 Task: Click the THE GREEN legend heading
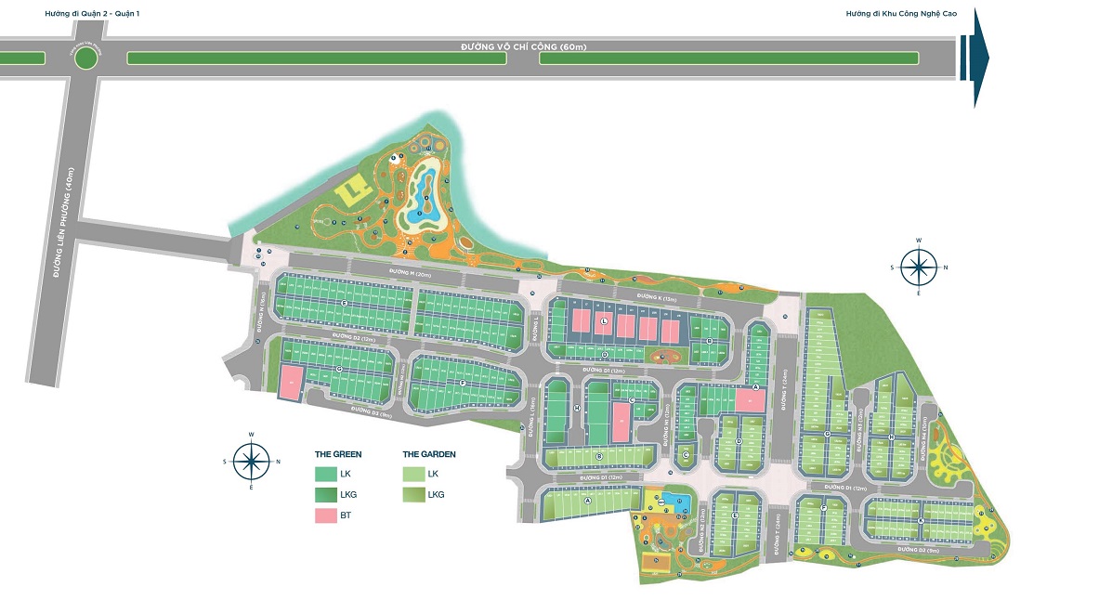pyautogui.click(x=338, y=454)
